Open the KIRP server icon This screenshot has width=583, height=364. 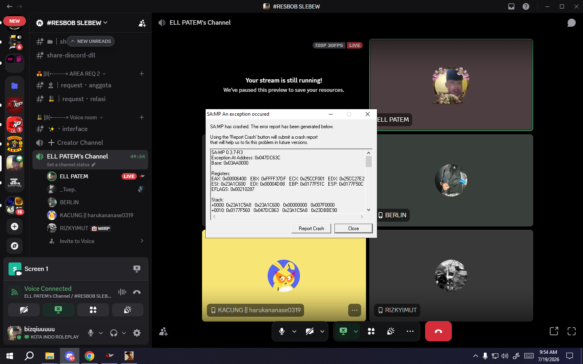click(x=15, y=105)
